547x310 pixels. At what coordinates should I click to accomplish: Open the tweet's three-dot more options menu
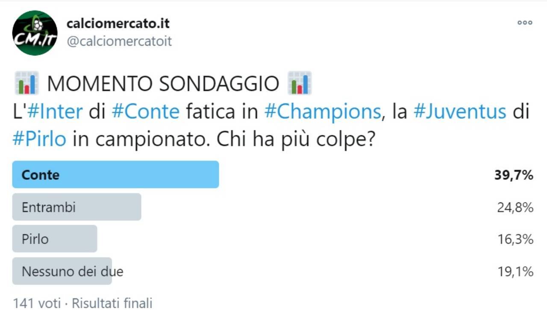tap(524, 23)
